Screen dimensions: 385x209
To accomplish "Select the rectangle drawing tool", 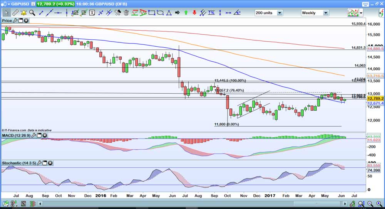I will [151, 13].
